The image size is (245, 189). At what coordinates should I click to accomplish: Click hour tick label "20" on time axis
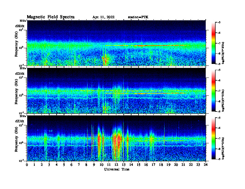point(176,165)
